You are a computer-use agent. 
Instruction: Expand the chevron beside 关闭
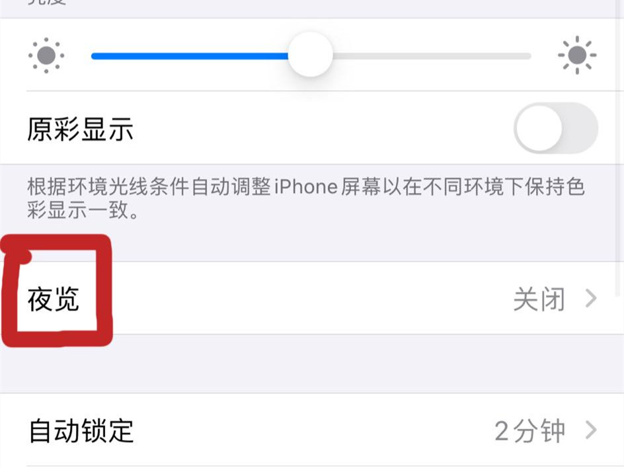(592, 299)
